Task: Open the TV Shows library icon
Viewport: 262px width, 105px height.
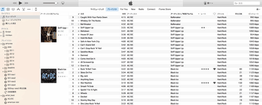Action: 13,9
